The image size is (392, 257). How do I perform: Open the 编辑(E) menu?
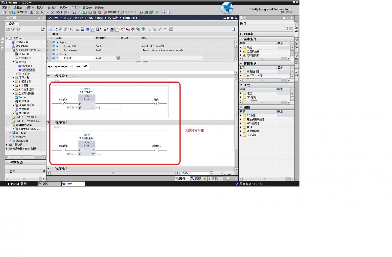18,8
